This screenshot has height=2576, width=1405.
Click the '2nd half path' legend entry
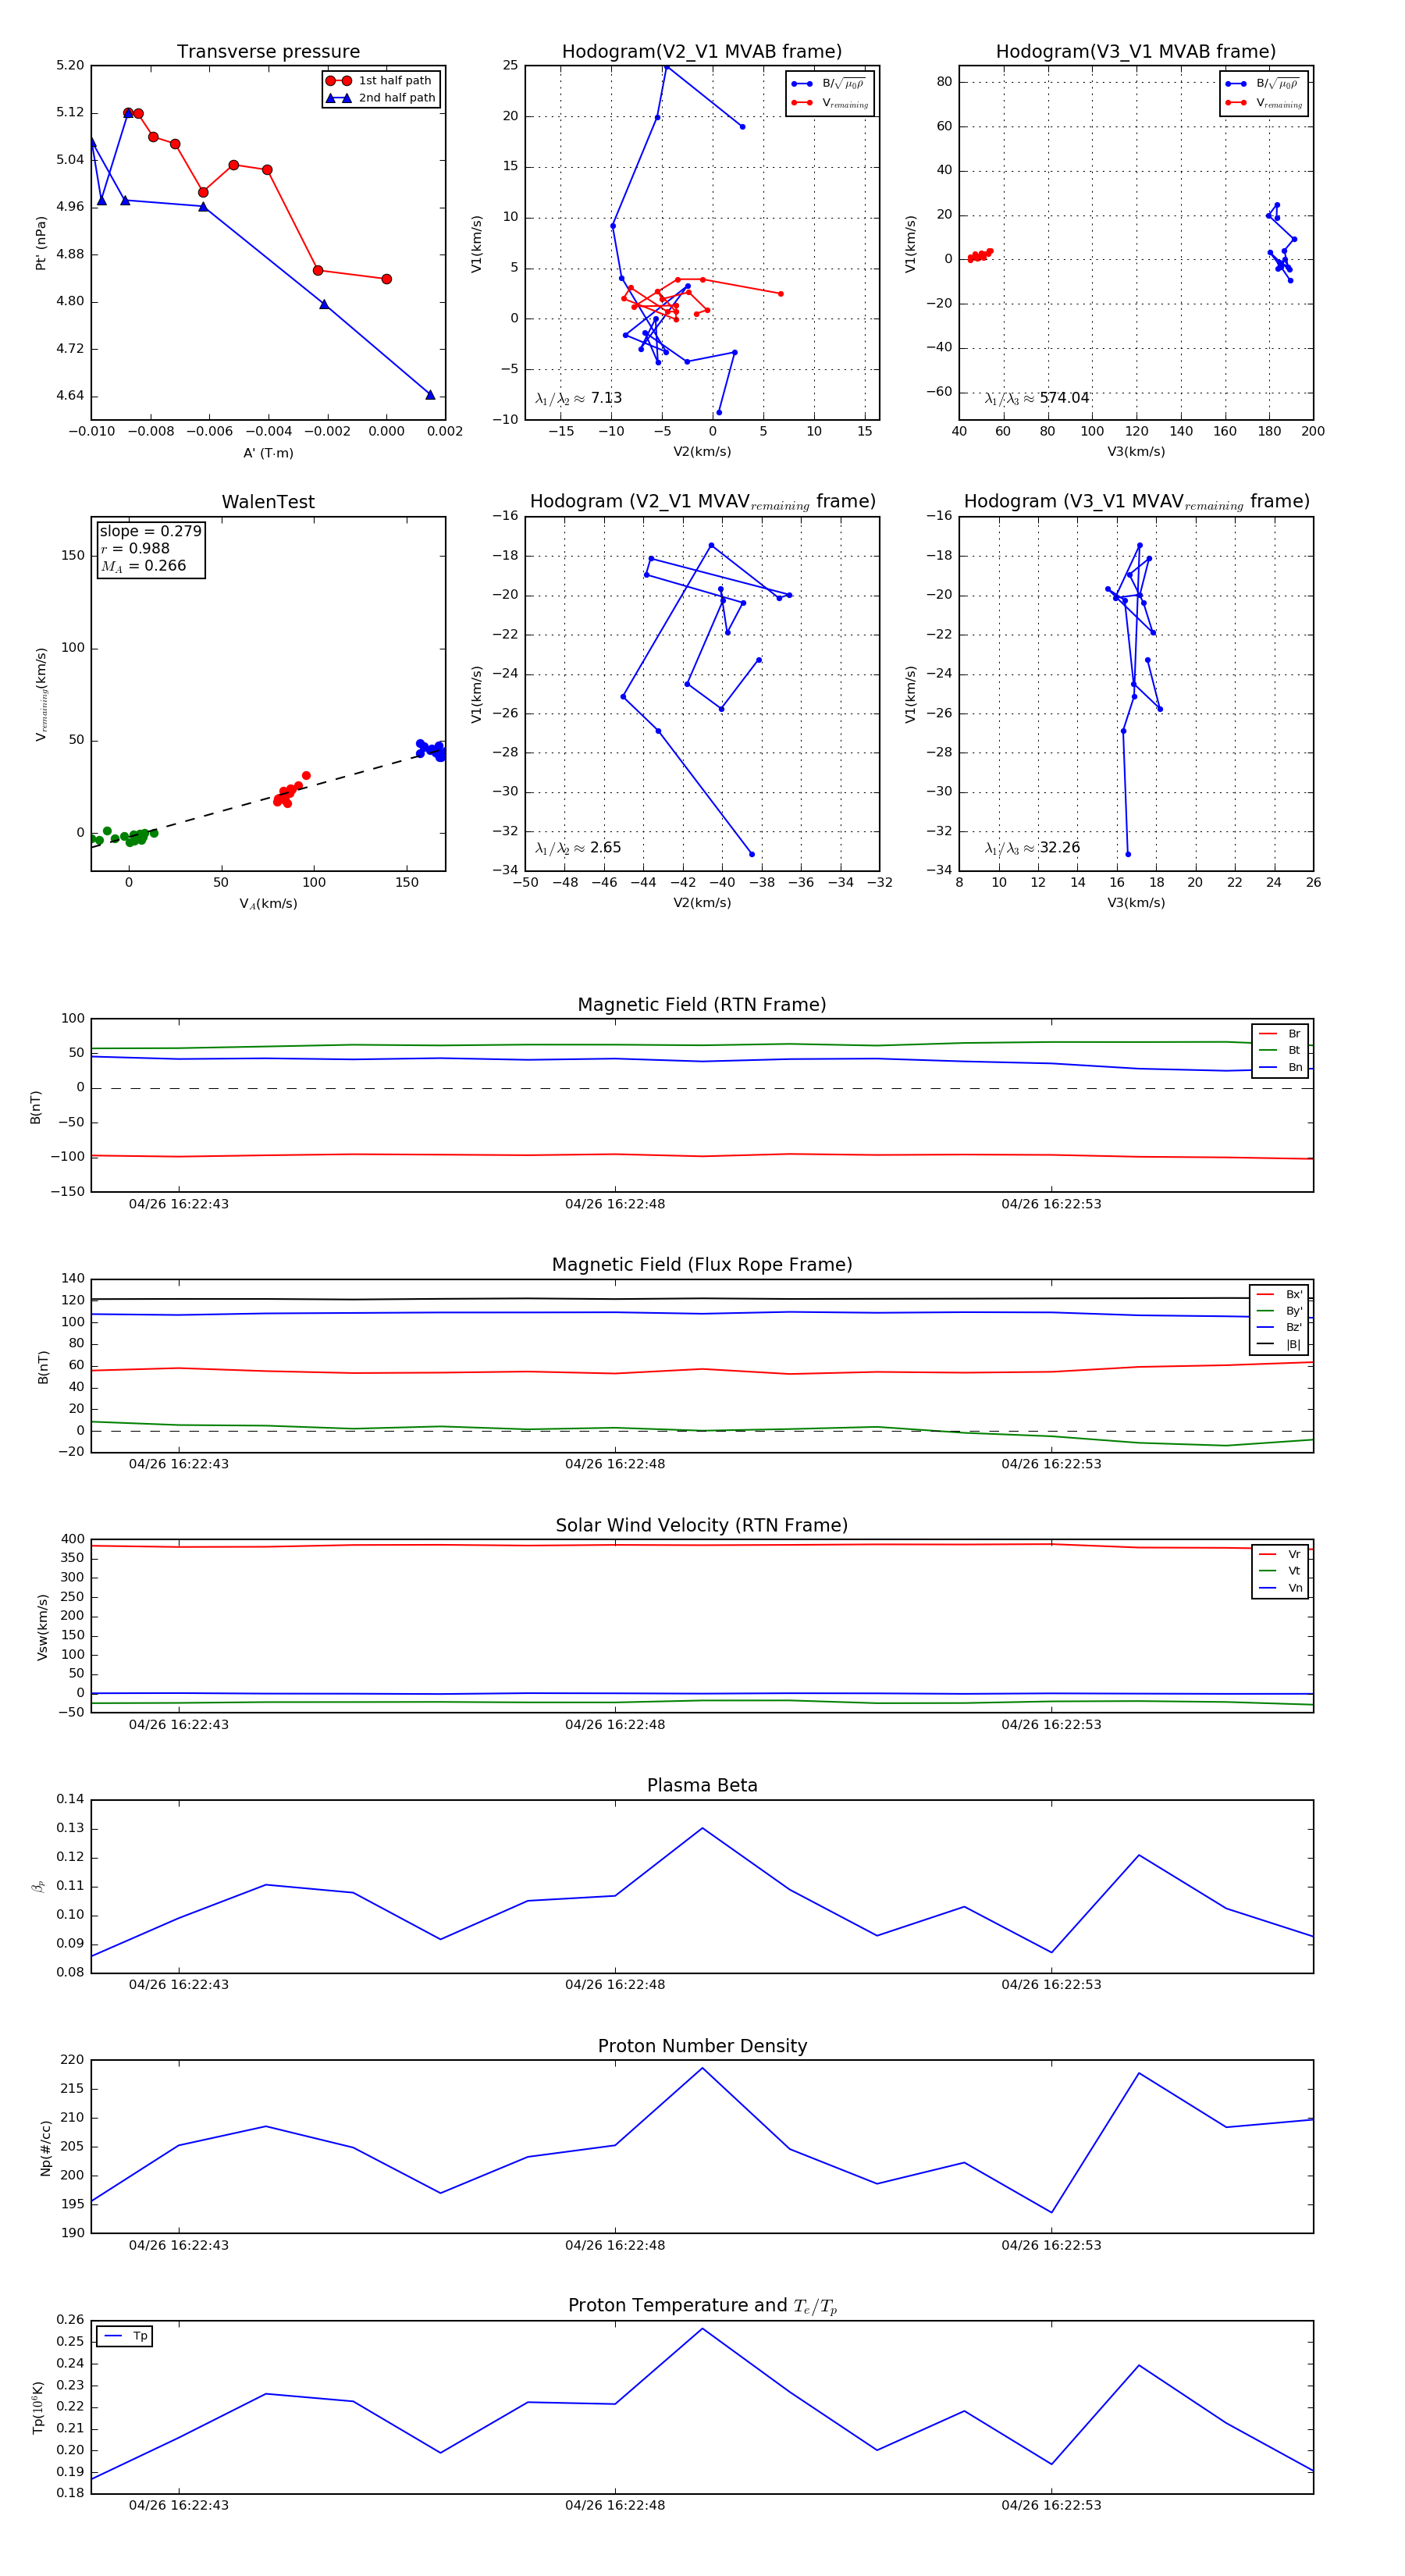coord(380,98)
